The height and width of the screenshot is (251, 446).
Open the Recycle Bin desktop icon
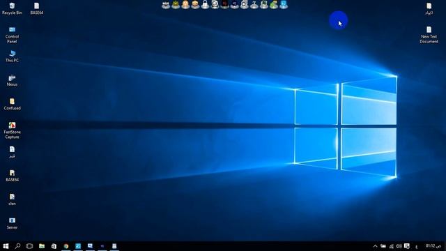pyautogui.click(x=12, y=8)
